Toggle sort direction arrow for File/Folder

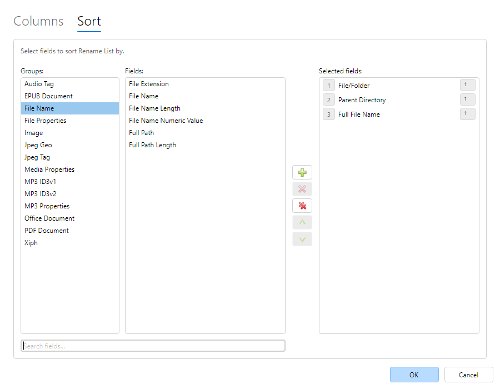[x=467, y=85]
